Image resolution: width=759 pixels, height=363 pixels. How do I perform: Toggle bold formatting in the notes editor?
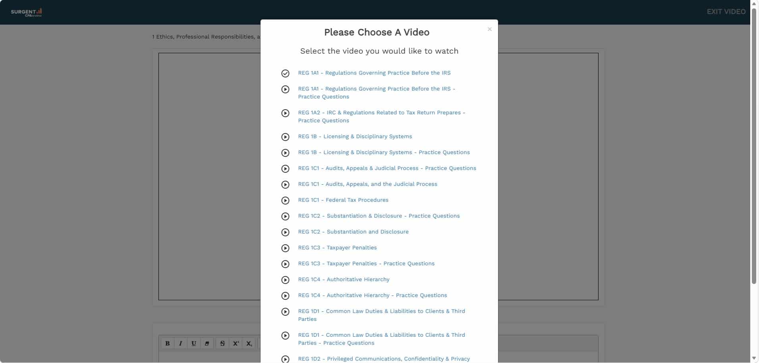[x=167, y=344]
